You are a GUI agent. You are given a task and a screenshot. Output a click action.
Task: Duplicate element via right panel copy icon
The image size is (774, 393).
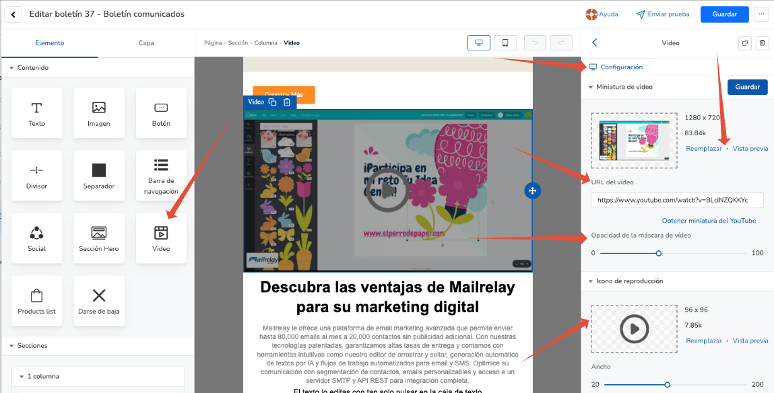[744, 43]
